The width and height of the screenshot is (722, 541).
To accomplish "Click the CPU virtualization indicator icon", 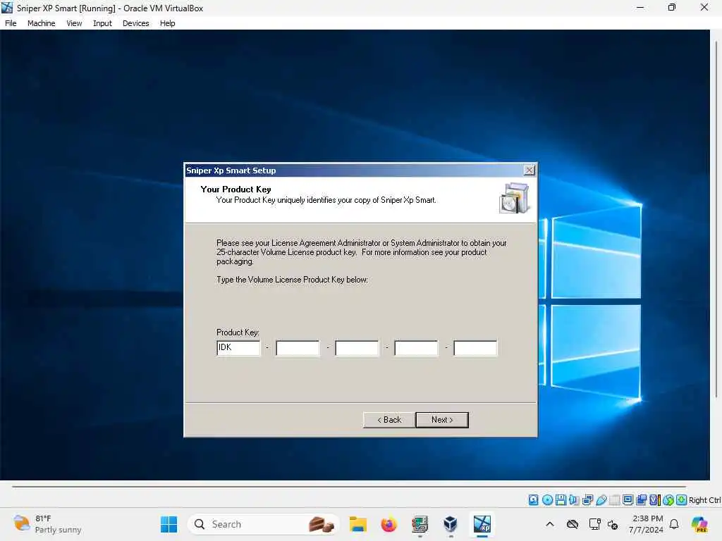I will [655, 500].
